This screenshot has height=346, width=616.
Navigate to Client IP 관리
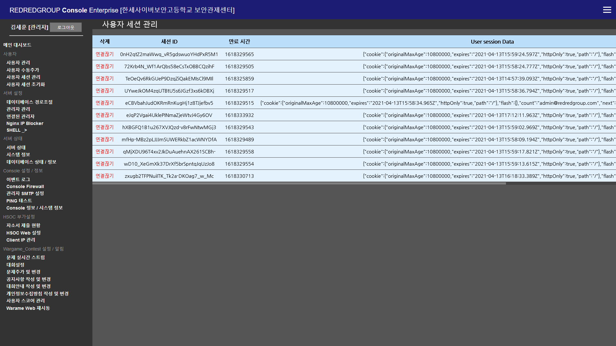(21, 240)
